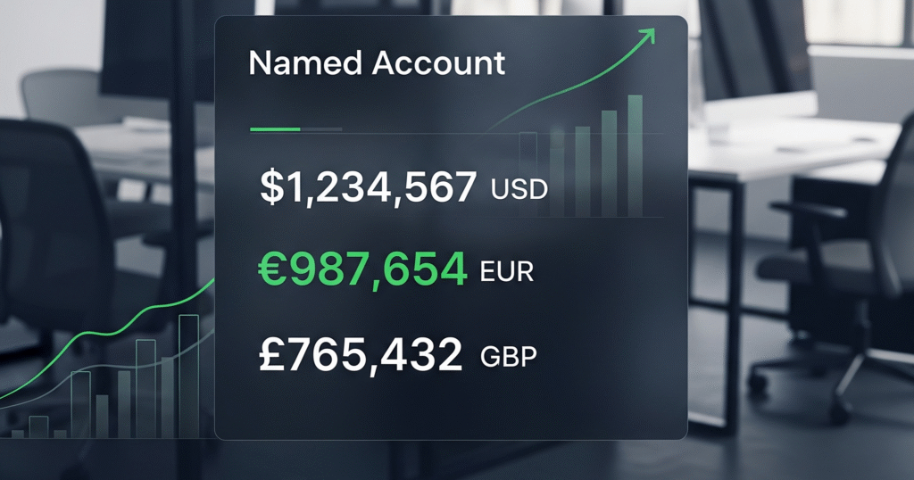Click the EUR currency label
Viewport: 914px width, 480px height.
(x=506, y=271)
